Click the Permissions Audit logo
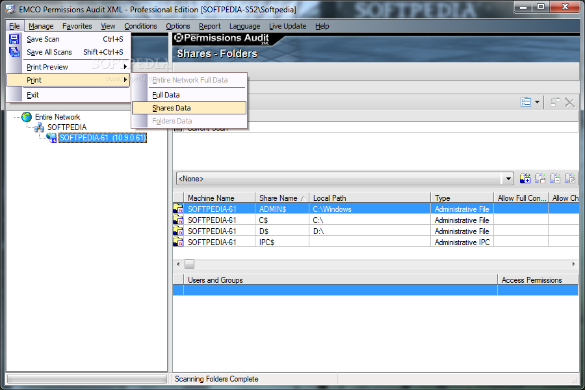This screenshot has height=390, width=585. coord(222,38)
